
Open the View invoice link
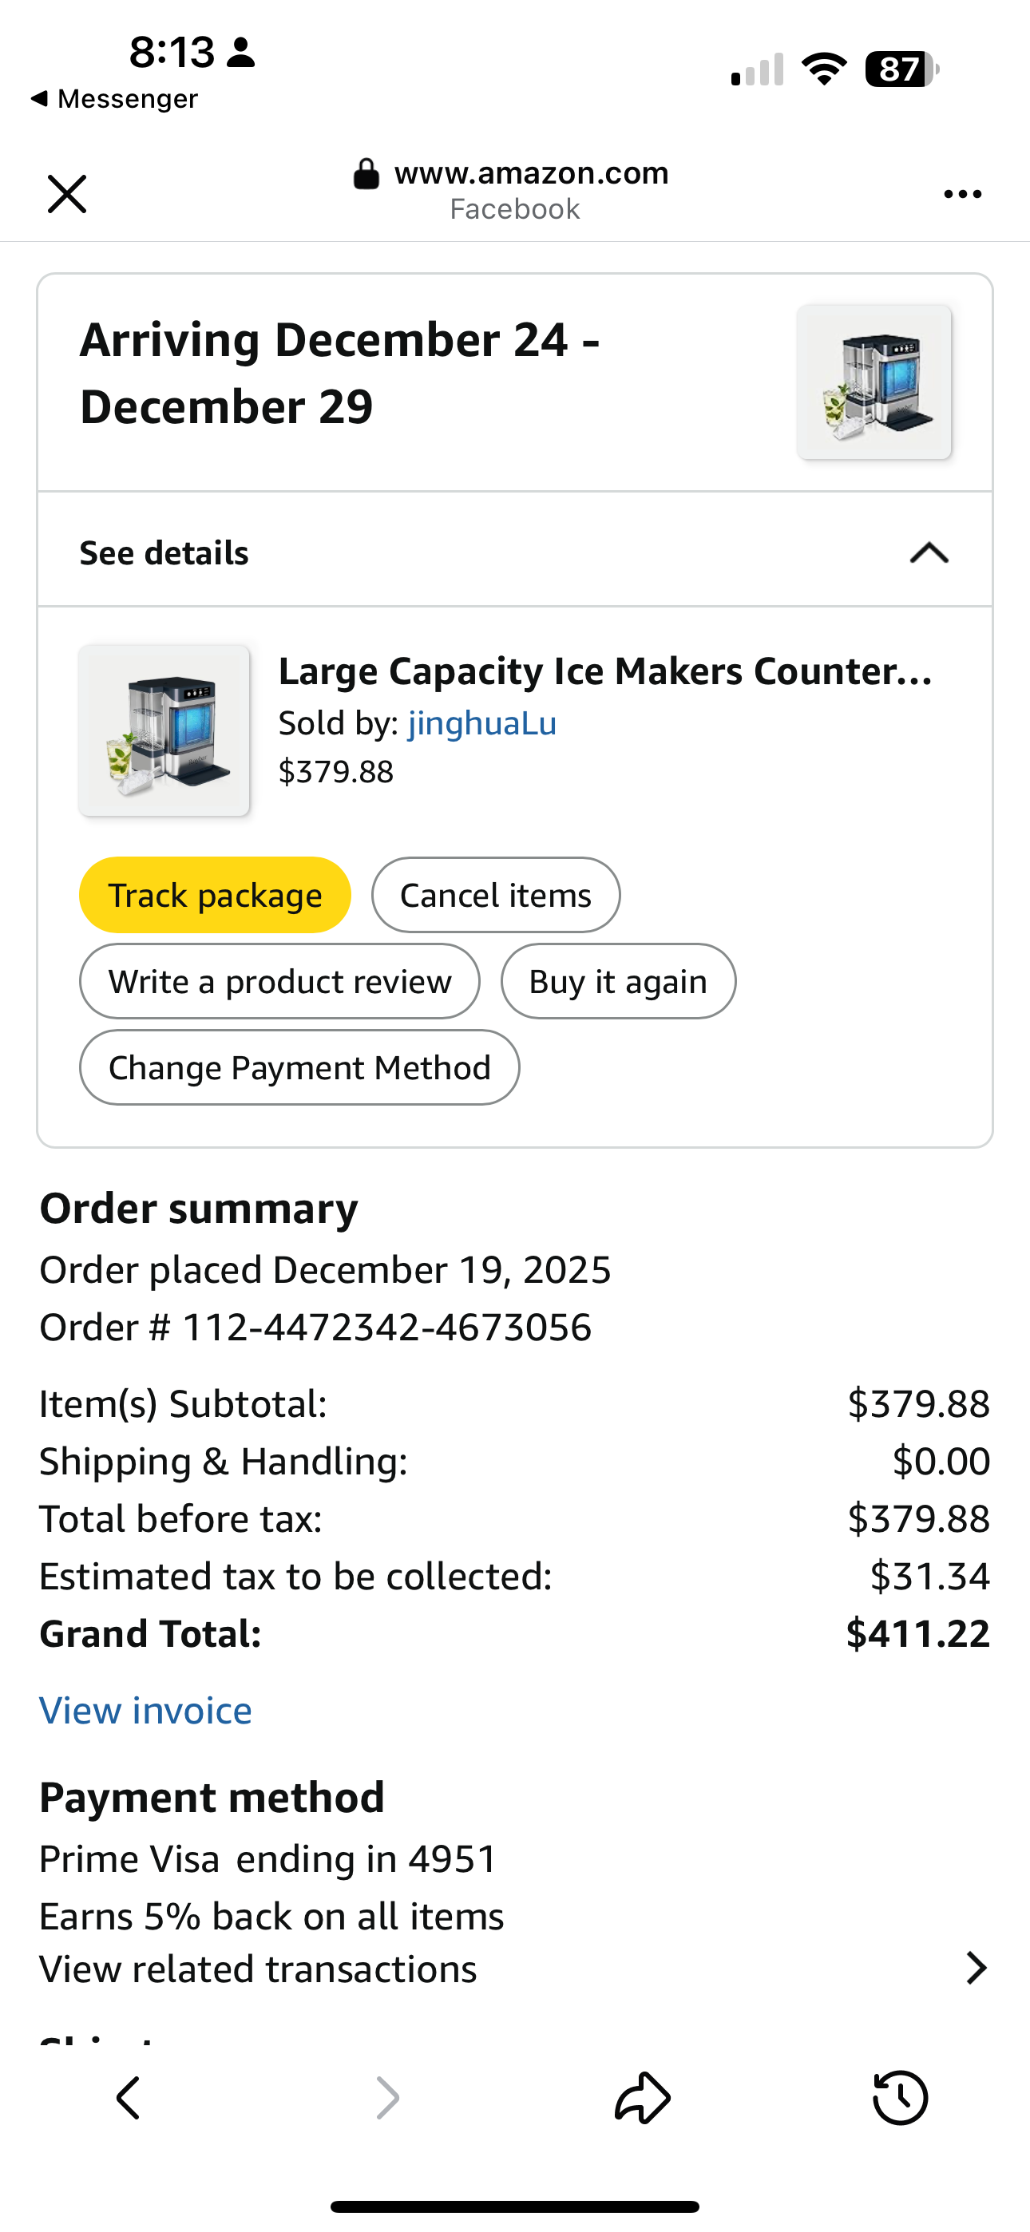point(145,1711)
